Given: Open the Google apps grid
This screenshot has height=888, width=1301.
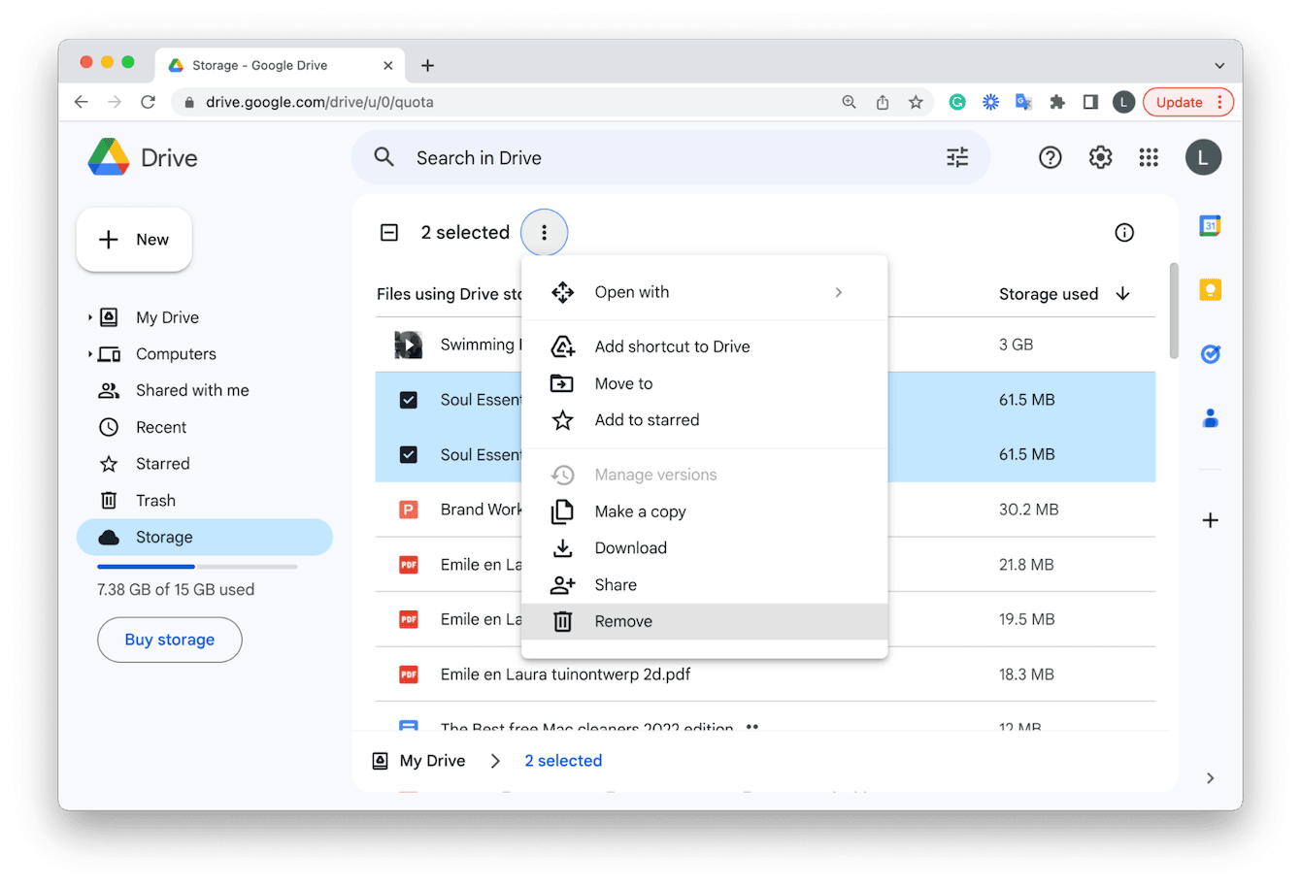Looking at the screenshot, I should pyautogui.click(x=1149, y=157).
